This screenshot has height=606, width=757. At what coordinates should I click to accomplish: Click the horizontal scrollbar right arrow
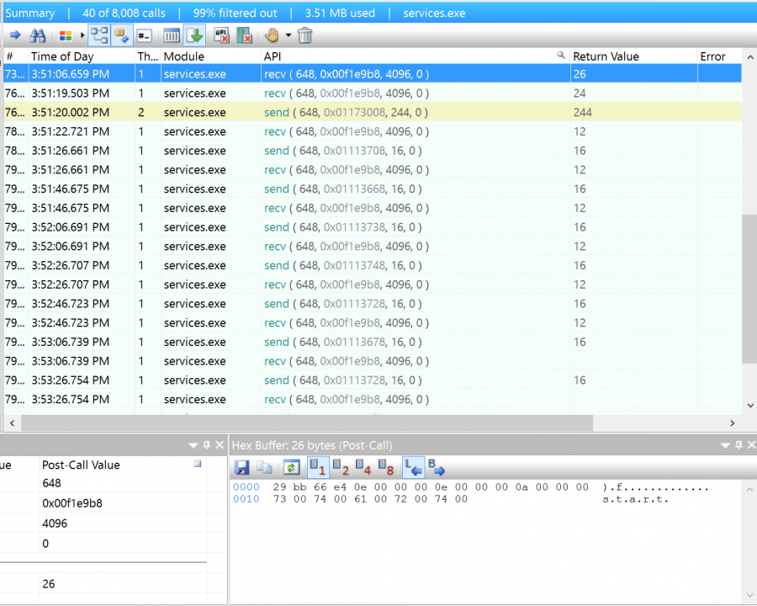[733, 423]
